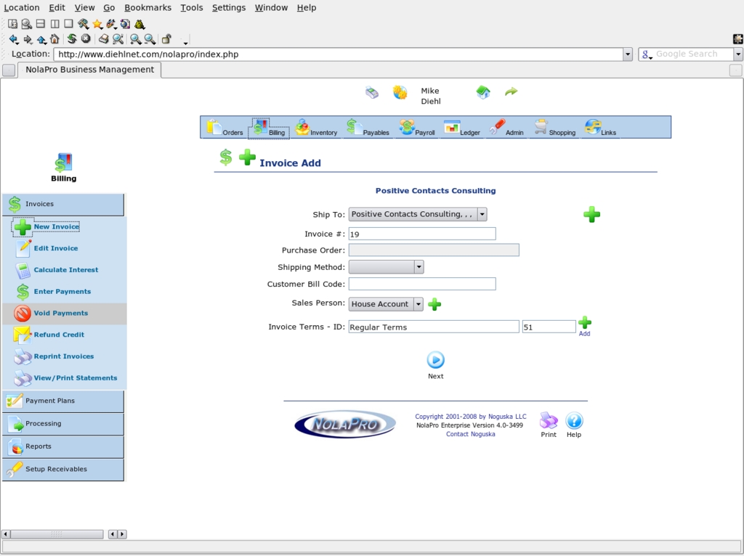The width and height of the screenshot is (744, 556).
Task: Open the Bookmarks menu
Action: pos(147,7)
